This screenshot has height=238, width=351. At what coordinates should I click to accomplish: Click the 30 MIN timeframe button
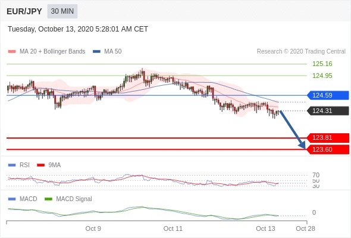tap(62, 11)
